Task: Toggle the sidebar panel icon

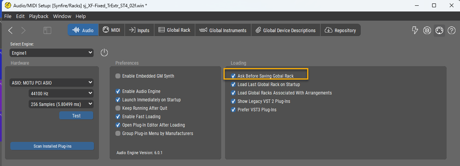Action: click(47, 30)
